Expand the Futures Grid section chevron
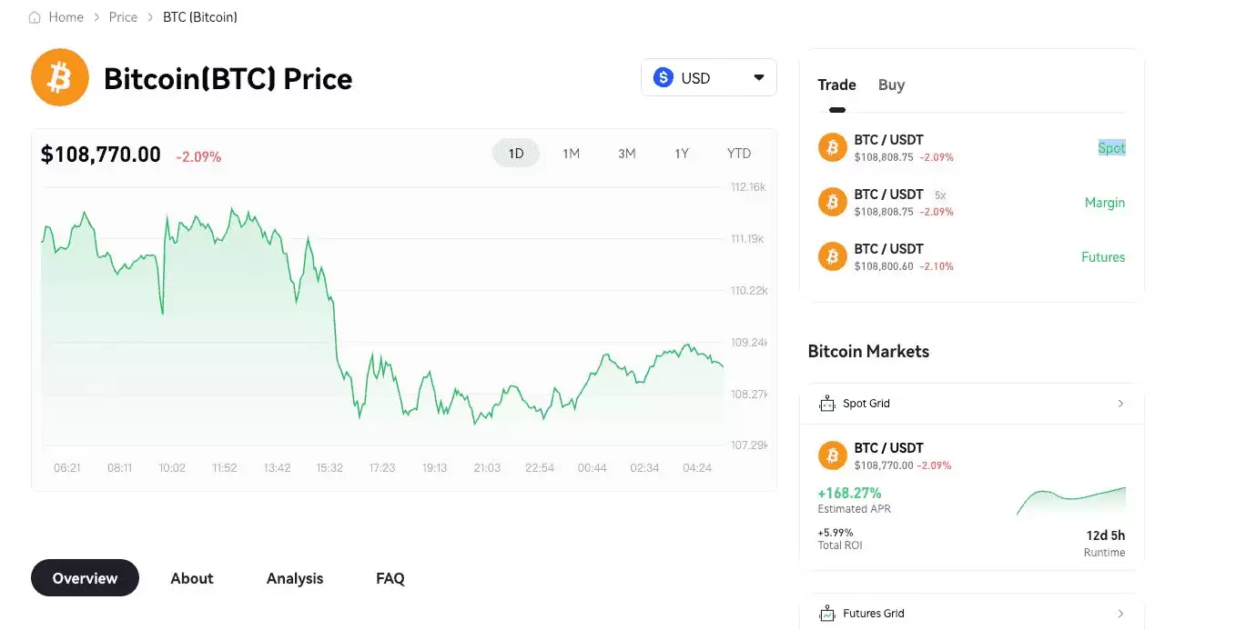The image size is (1236, 630). (x=1120, y=613)
